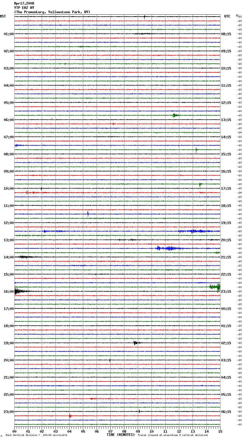243x439 pixels.
Task: Click minute tick label 15 on time axis
Action: 220,431
